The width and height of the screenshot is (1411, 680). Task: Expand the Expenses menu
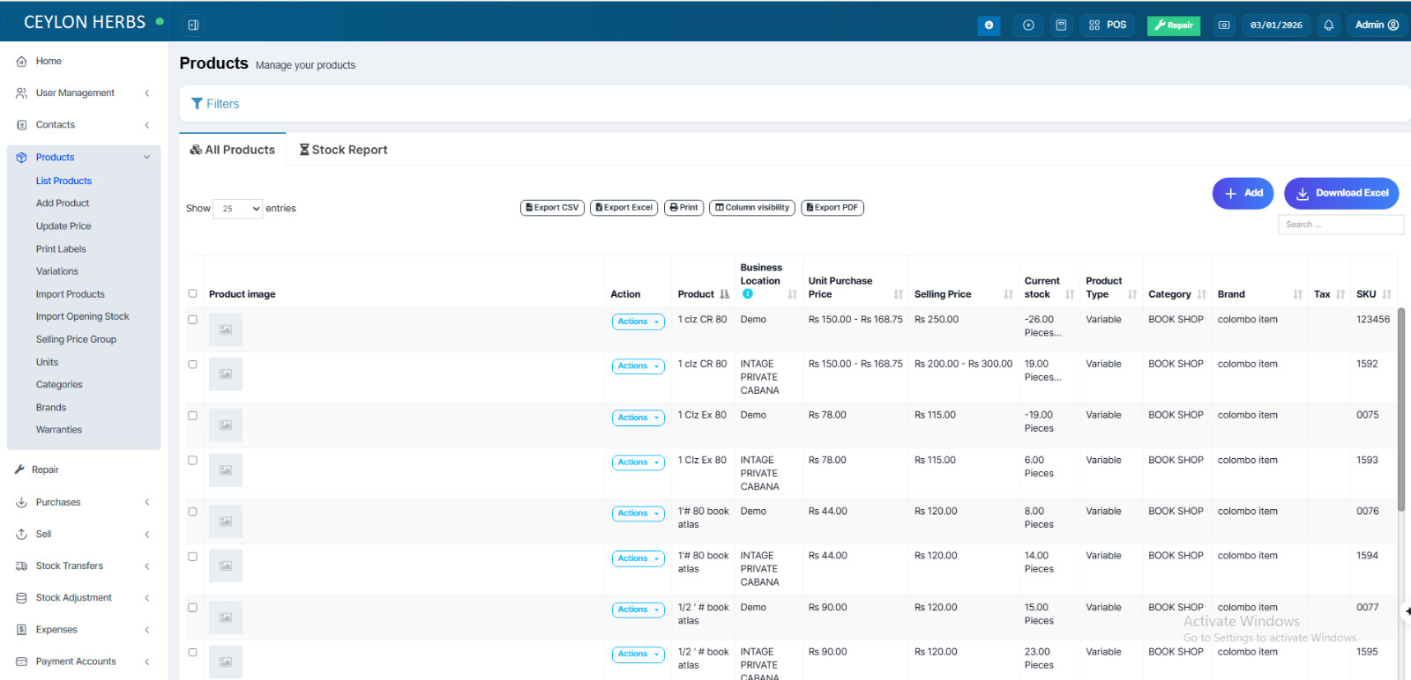(84, 630)
